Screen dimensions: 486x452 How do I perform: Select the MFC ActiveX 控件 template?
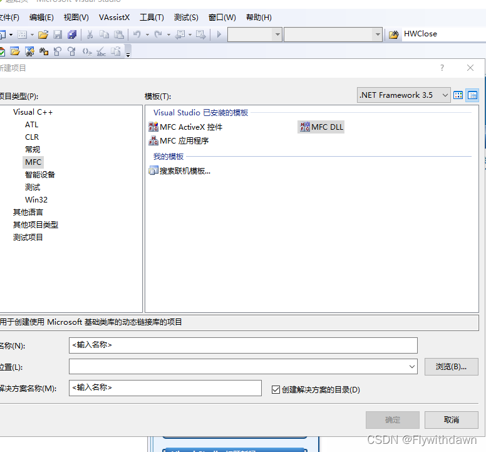tap(185, 127)
